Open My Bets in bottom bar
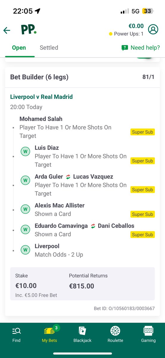The width and height of the screenshot is (165, 358). 49,334
